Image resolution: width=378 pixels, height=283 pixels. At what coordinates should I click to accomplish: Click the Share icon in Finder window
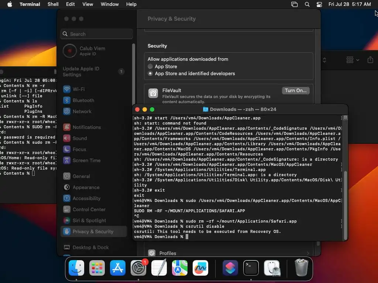pyautogui.click(x=370, y=60)
